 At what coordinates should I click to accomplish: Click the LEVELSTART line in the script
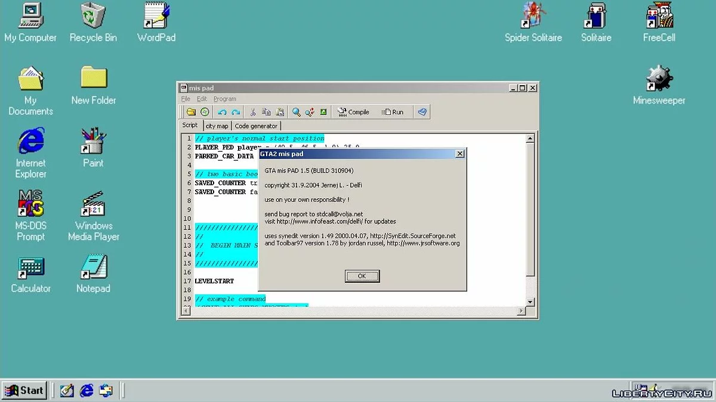coord(214,281)
